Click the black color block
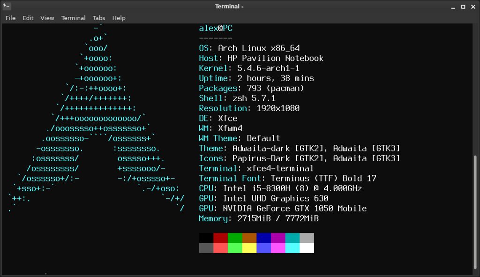This screenshot has width=480, height=277. 206,238
